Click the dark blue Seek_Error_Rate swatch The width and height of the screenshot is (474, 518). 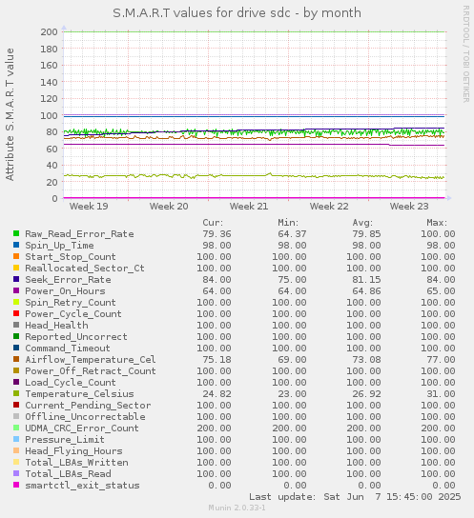[16, 279]
